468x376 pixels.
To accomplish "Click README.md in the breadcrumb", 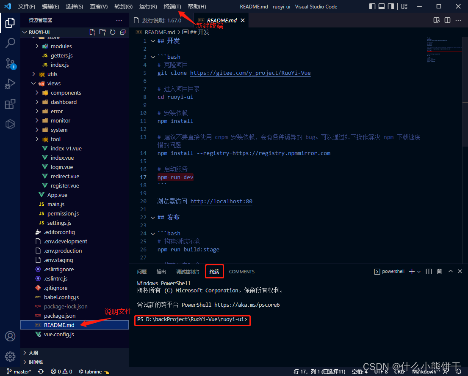I will (160, 32).
